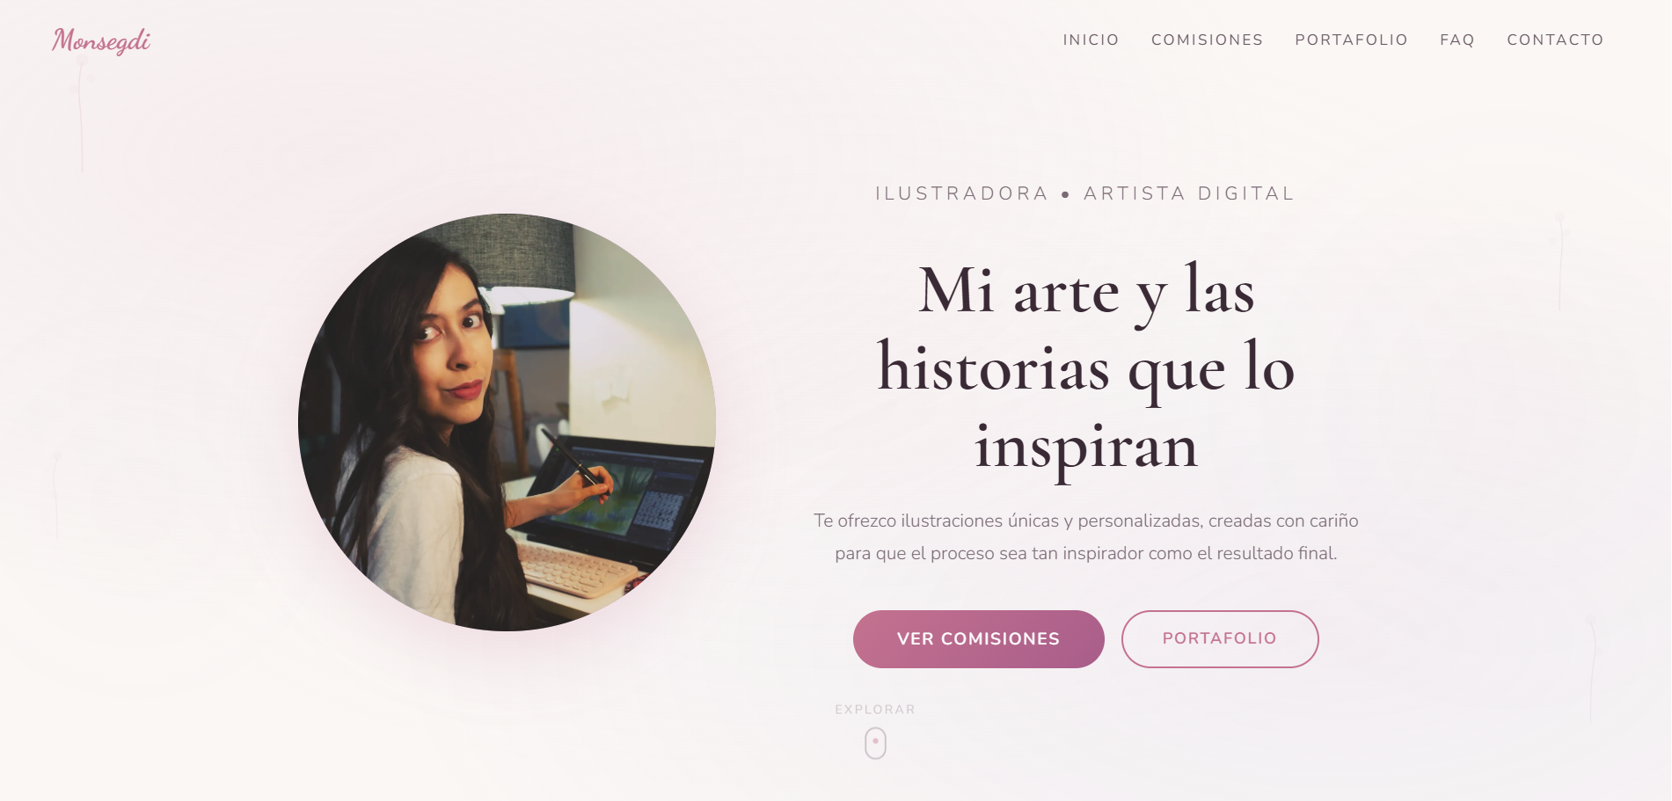1672x801 pixels.
Task: Click the flower stem at bottom right edge
Action: [x=1591, y=670]
